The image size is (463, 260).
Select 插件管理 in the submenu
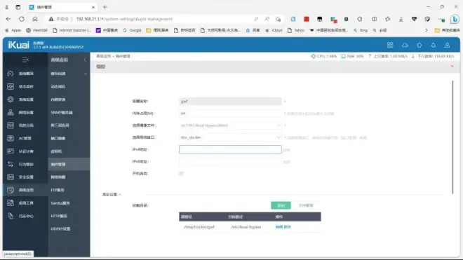[x=58, y=164]
